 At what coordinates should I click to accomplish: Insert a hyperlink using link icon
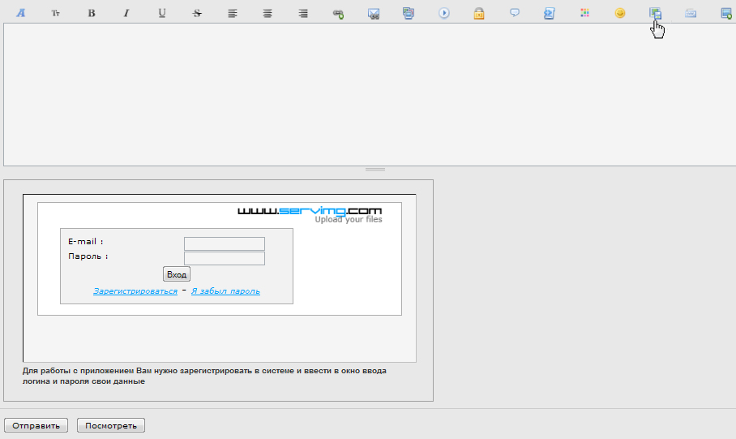338,14
